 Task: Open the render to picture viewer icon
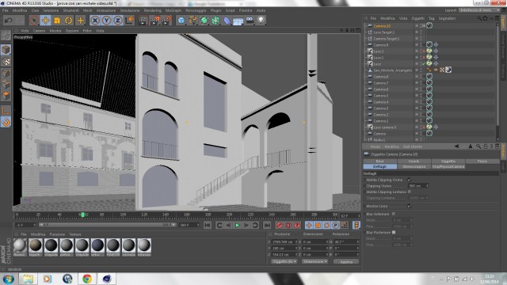[154, 21]
